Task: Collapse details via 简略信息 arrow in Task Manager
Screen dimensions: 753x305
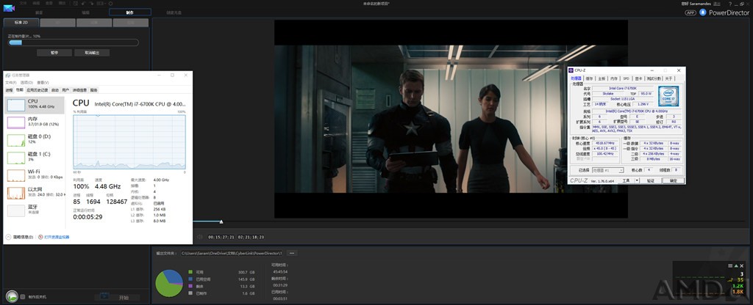Action: click(8, 237)
